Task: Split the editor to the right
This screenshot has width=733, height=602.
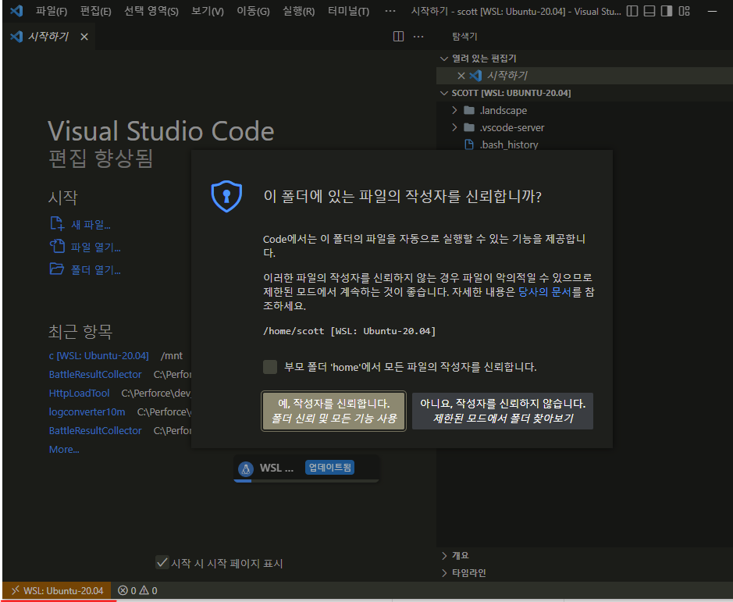Action: (398, 36)
